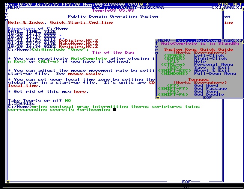Click the <SPACE> key entry
244x189 pixels.
pos(175,56)
